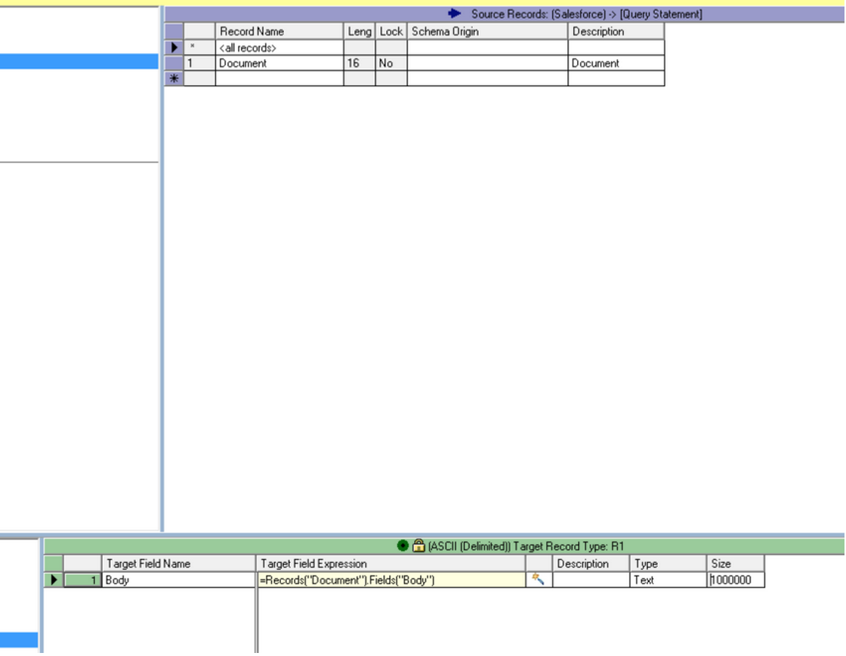
Task: Select the Document record name cell
Action: 279,63
